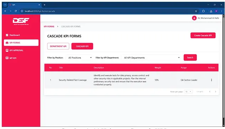The image size is (225, 129).
Task: Click the DSF logo in sidebar
Action: tap(21, 21)
